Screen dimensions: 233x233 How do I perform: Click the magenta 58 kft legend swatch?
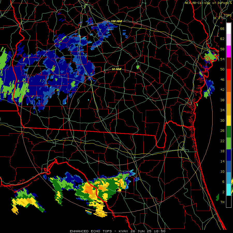pyautogui.click(x=229, y=52)
